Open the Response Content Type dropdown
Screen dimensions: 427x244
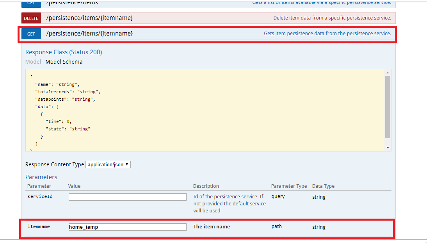[108, 165]
